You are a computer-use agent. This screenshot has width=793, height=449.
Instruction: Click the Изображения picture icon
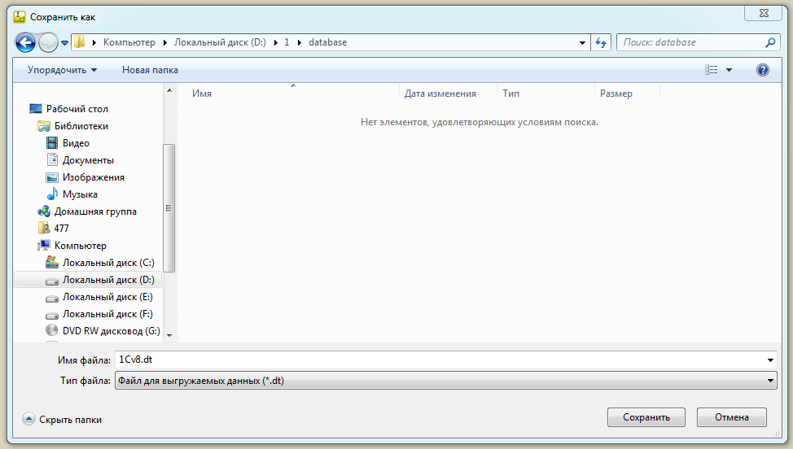(x=52, y=177)
